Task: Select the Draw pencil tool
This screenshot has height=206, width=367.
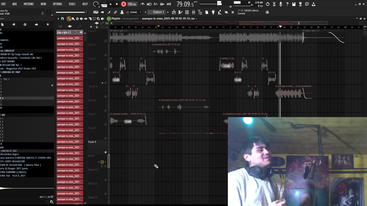Action: click(x=69, y=19)
